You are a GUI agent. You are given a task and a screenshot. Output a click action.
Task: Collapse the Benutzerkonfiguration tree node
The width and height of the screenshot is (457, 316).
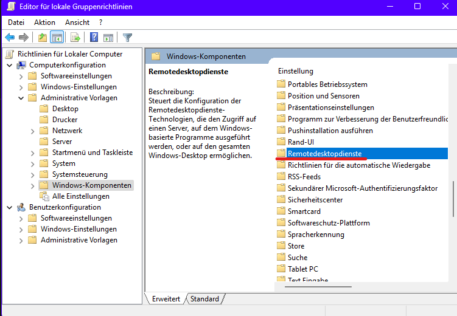[10, 207]
